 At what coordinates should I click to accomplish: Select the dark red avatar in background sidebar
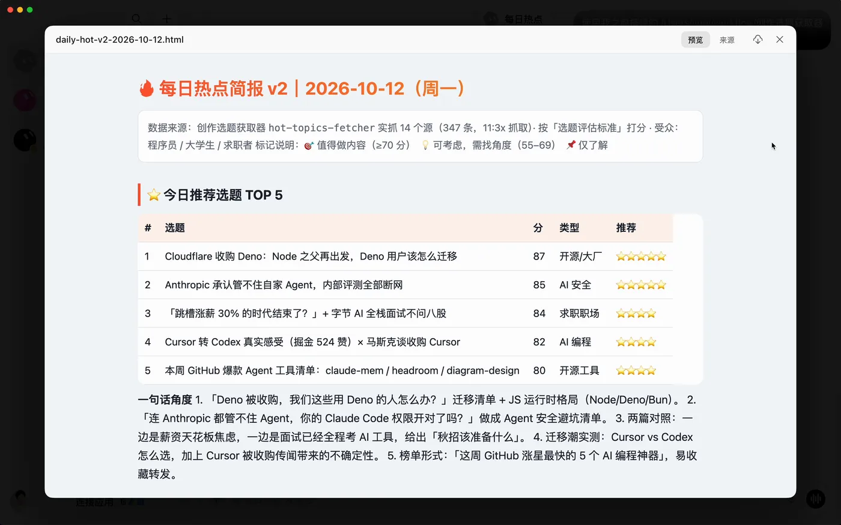25,100
